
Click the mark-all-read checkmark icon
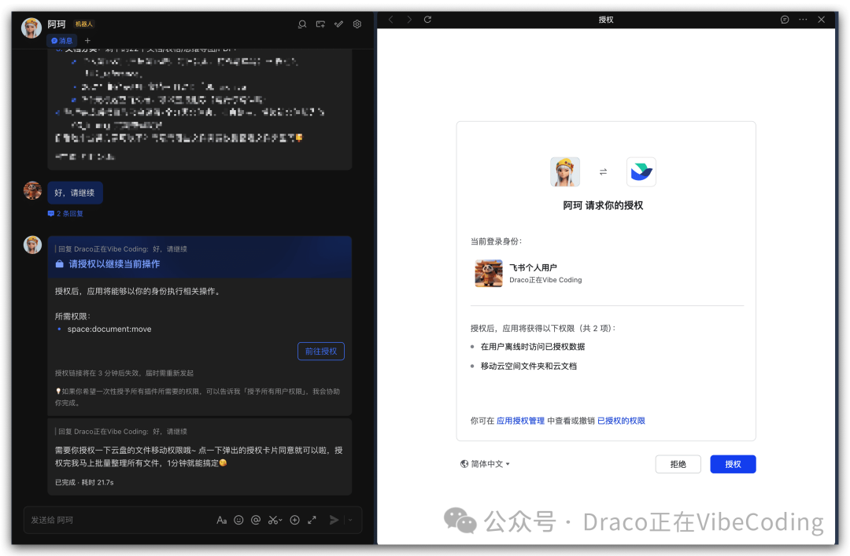[x=338, y=24]
